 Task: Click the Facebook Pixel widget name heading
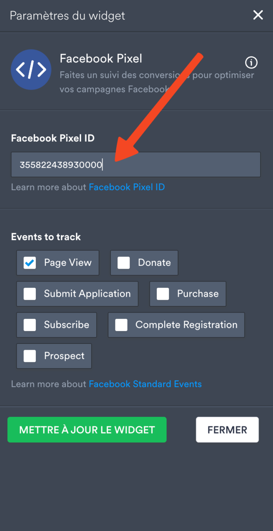click(x=101, y=59)
